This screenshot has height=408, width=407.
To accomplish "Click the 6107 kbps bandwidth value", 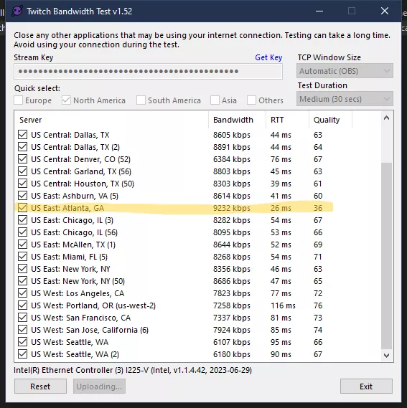I will 232,342.
